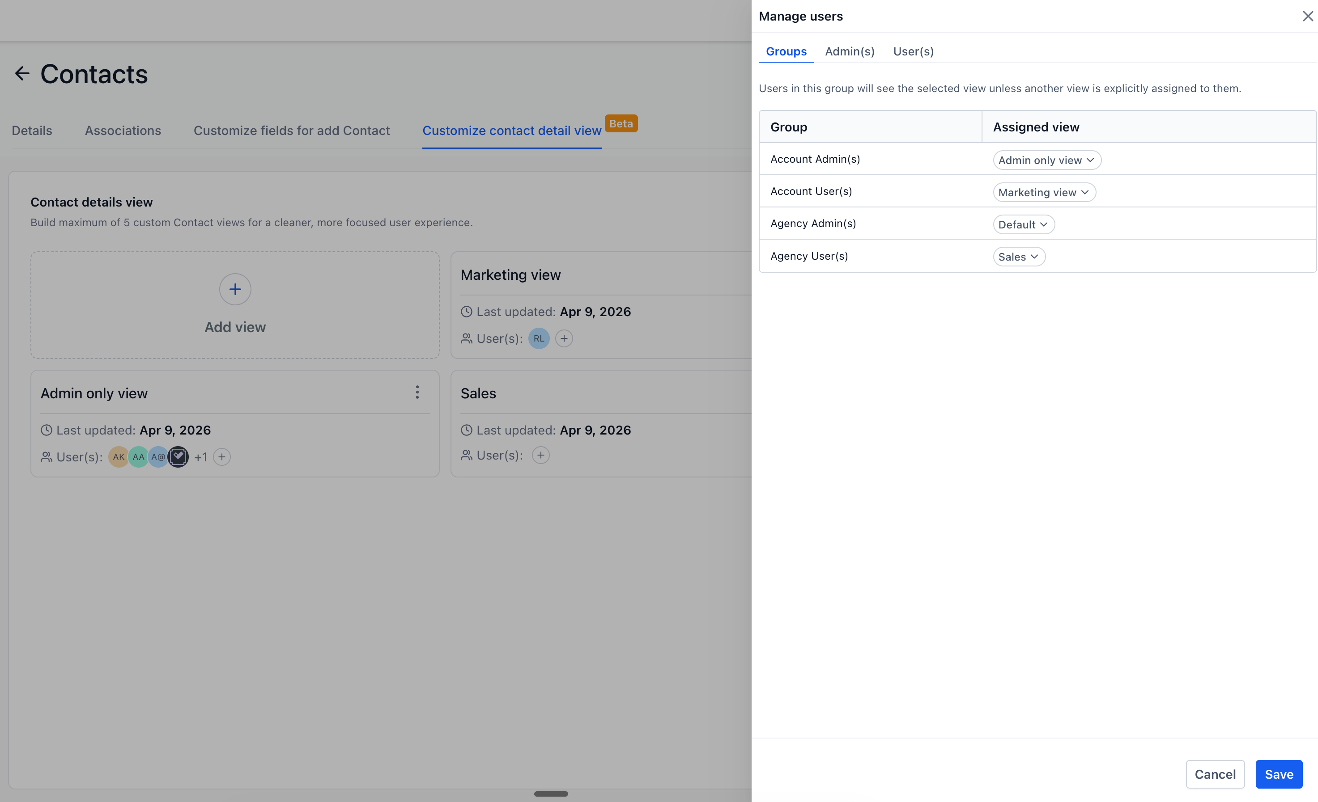Expand Agency User(s) Sales dropdown
This screenshot has height=802, width=1318.
click(1018, 257)
